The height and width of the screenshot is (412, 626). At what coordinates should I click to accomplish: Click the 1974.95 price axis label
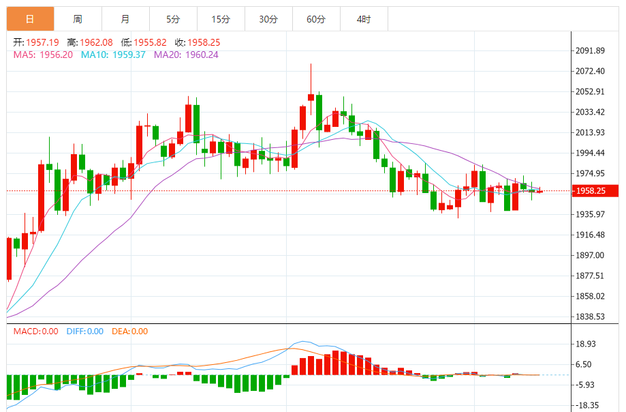click(x=590, y=173)
